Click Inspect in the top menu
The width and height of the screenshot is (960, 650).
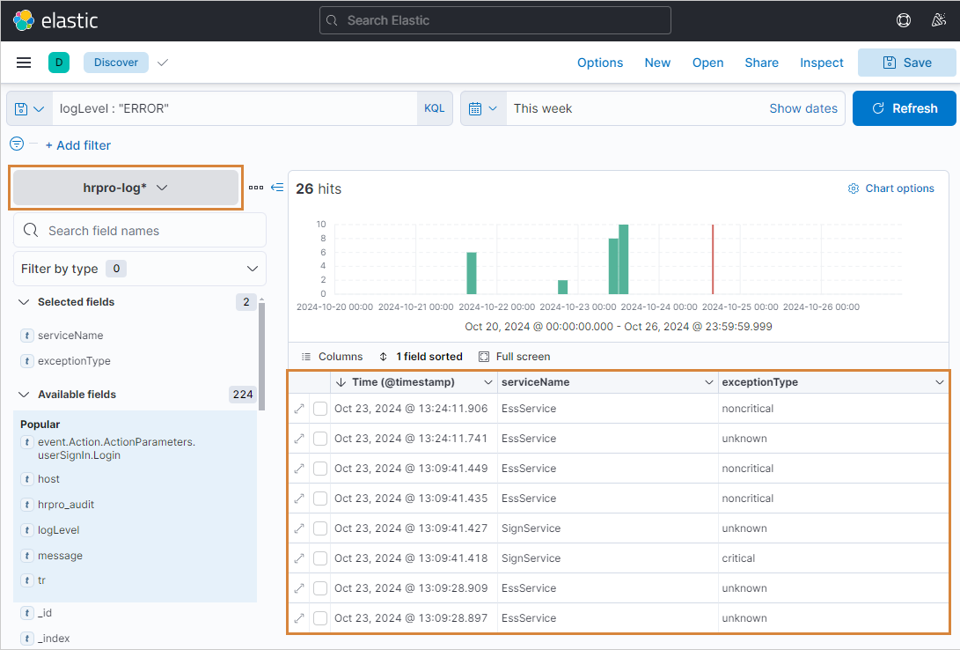(822, 63)
